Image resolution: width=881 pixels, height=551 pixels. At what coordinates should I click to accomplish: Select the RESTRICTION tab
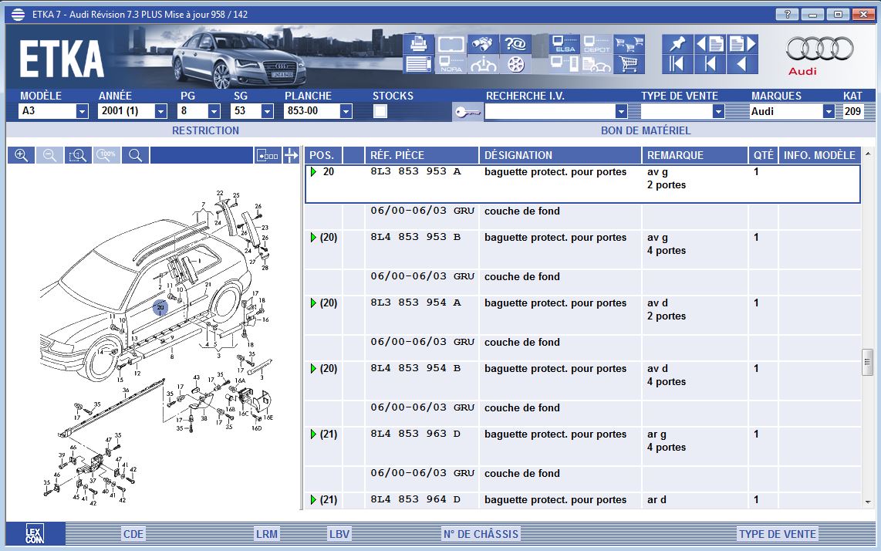(x=205, y=130)
